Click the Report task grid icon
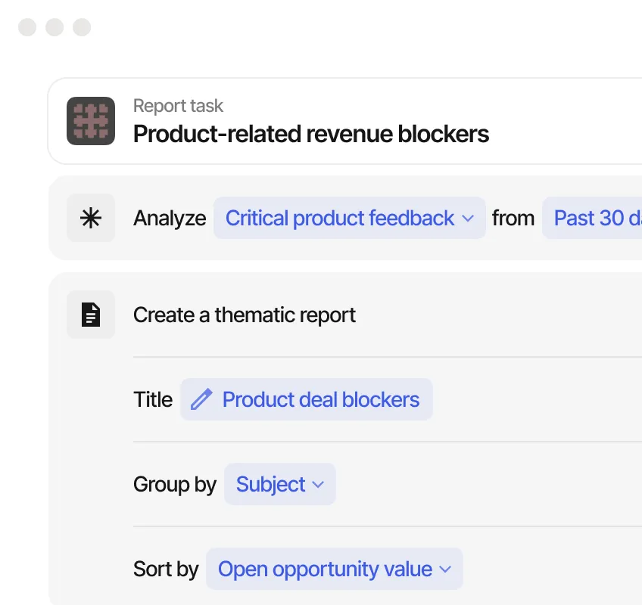The width and height of the screenshot is (642, 605). coord(90,121)
